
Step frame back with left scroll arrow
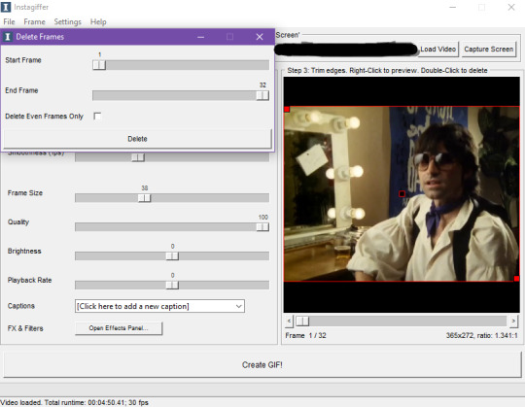(x=290, y=322)
